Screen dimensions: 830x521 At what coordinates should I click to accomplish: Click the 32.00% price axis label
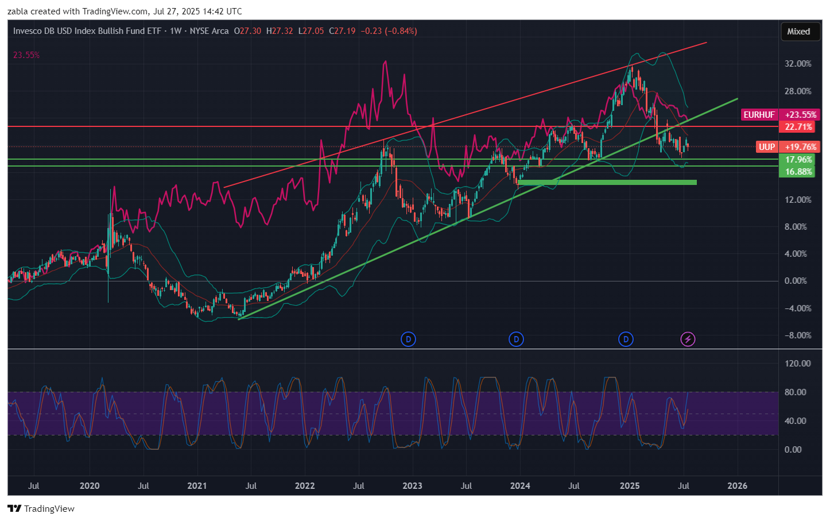tap(798, 64)
